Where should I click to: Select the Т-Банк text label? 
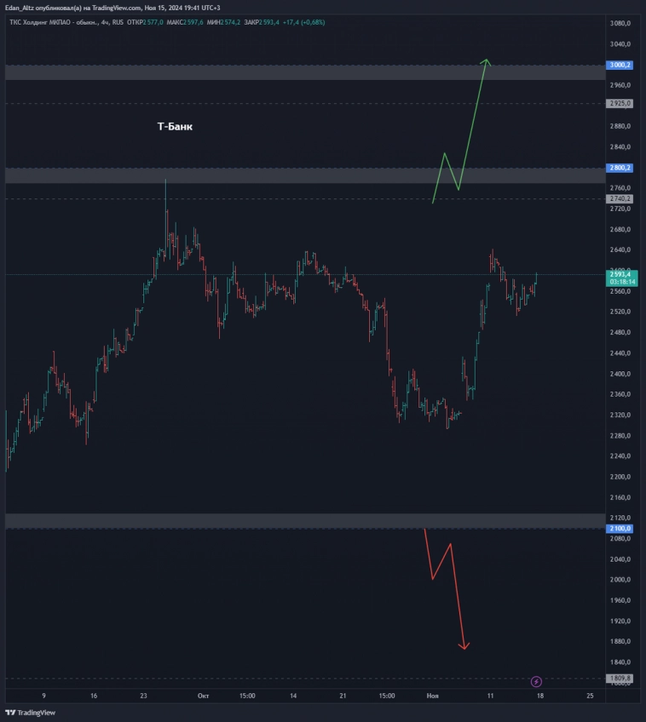(x=175, y=127)
